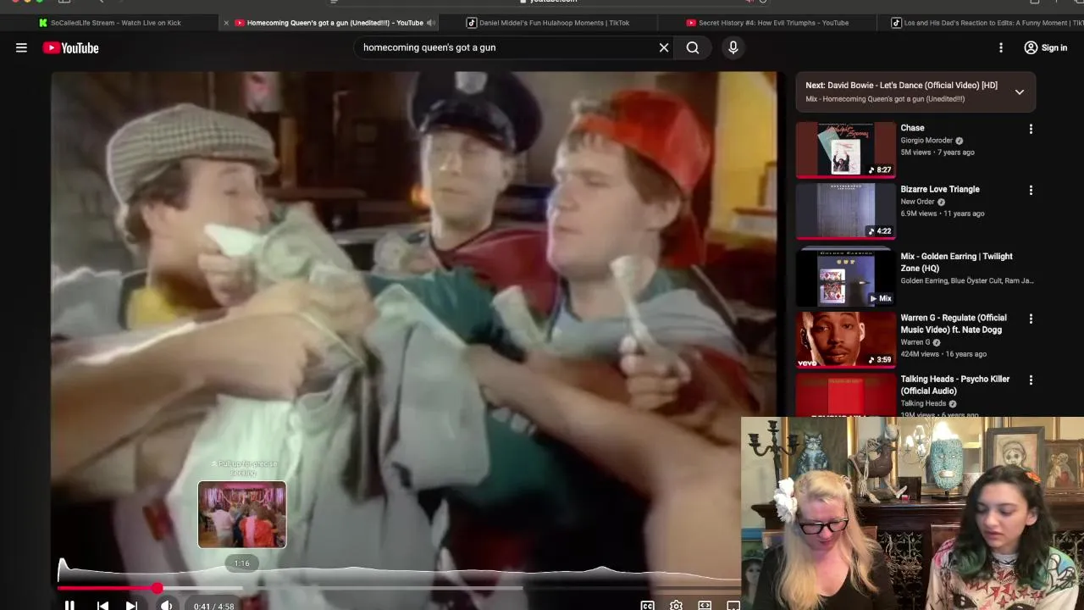The width and height of the screenshot is (1084, 610).
Task: Open Warren G Regulate video title
Action: pos(954,324)
